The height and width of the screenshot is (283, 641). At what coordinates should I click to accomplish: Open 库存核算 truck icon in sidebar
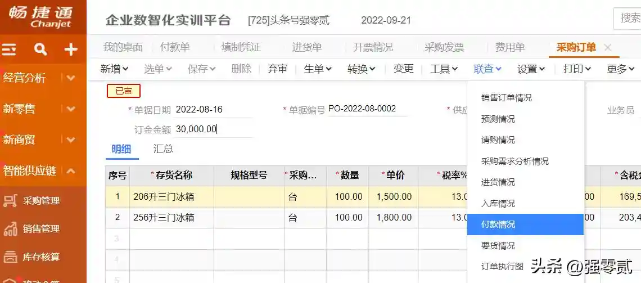tap(10, 257)
